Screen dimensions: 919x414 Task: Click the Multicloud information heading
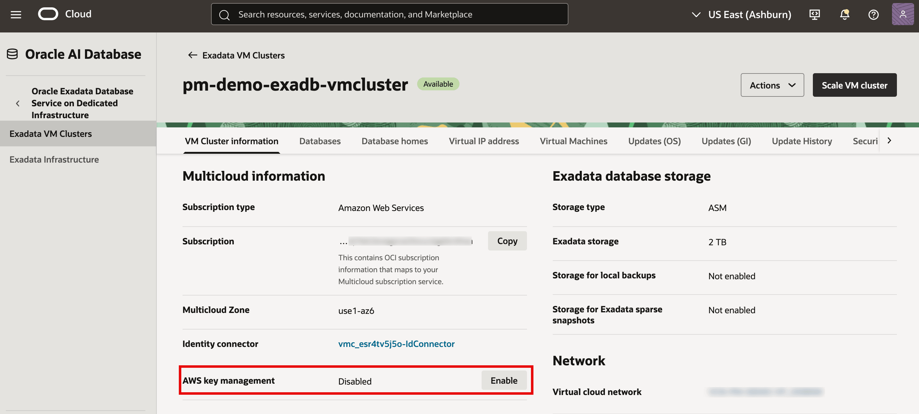(x=253, y=176)
